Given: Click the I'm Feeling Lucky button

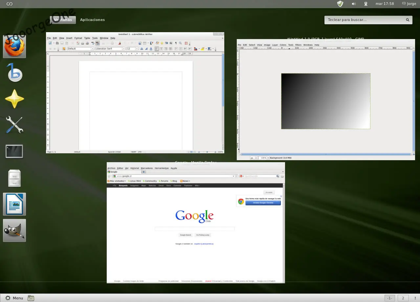Looking at the screenshot, I should point(203,235).
